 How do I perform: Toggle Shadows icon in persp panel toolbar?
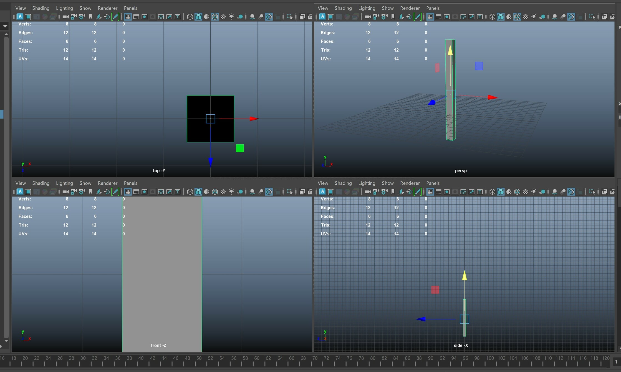point(542,17)
